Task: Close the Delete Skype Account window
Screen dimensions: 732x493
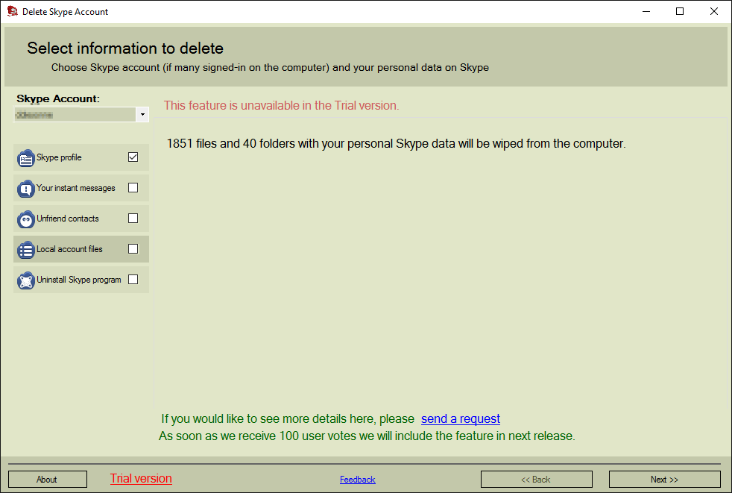Action: [714, 11]
